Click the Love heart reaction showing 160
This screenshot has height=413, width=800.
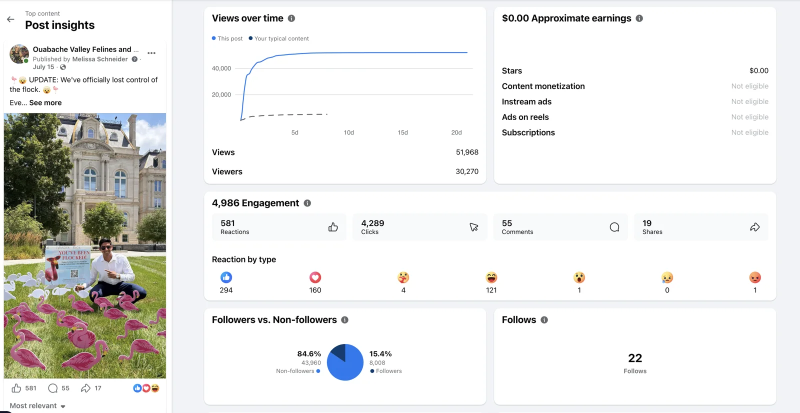[x=315, y=277]
